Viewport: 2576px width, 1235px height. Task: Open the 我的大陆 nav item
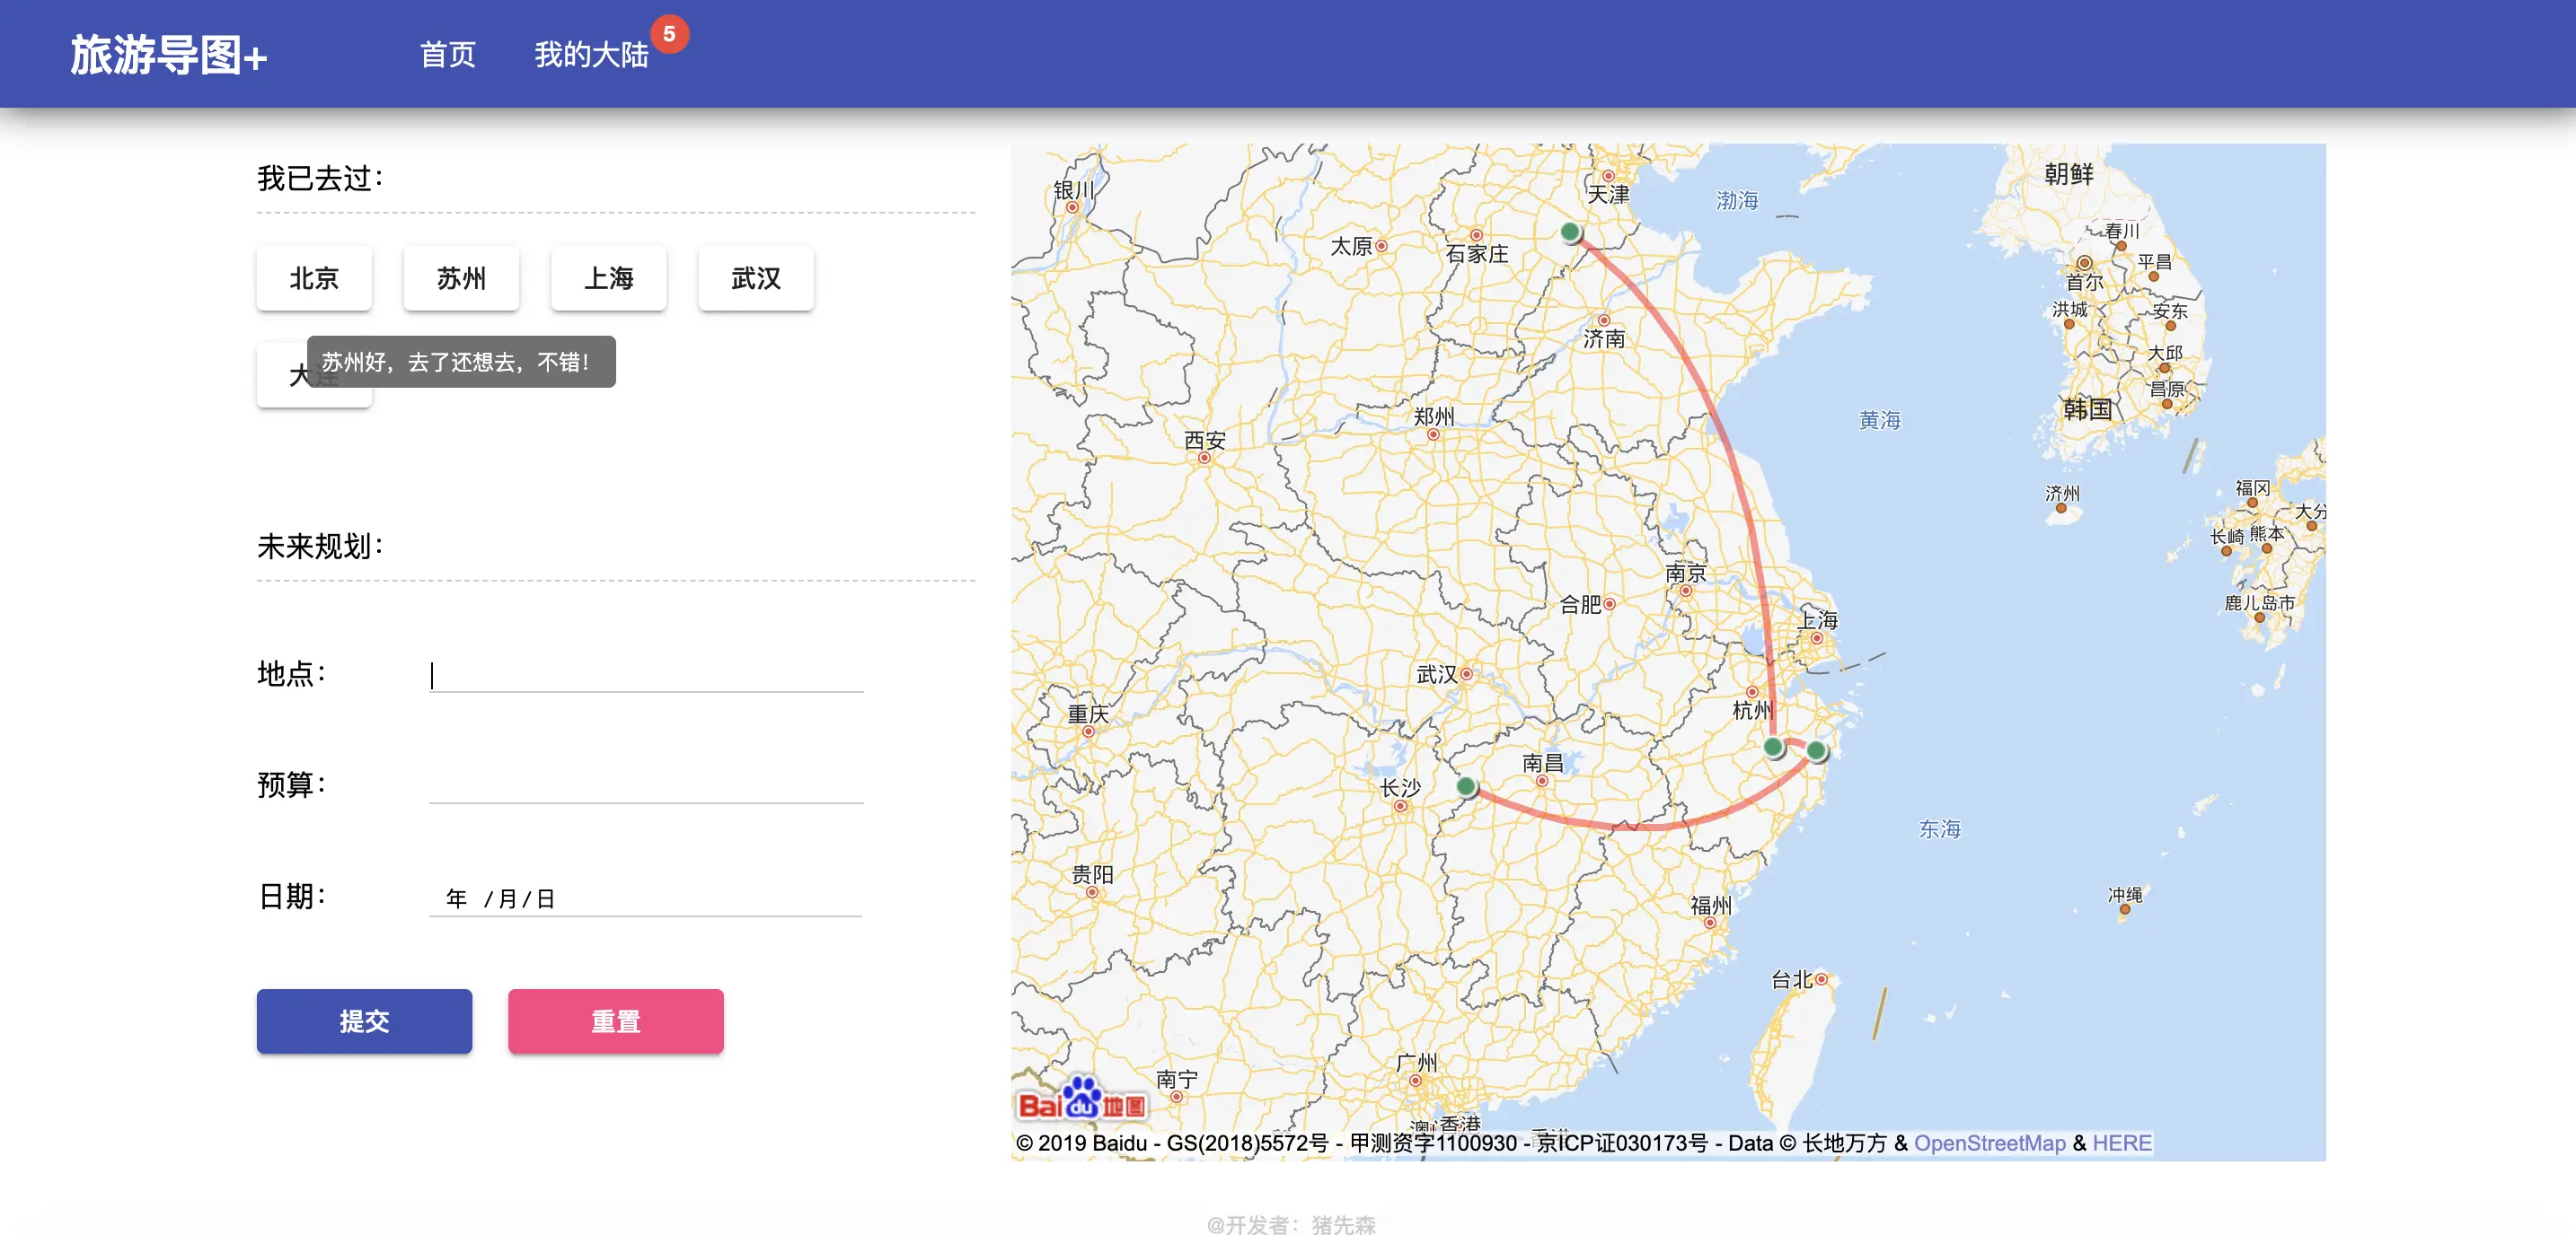click(x=591, y=54)
